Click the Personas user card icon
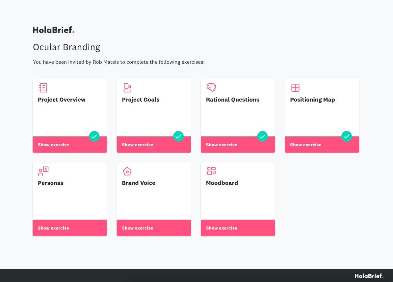The width and height of the screenshot is (393, 282). 43,171
